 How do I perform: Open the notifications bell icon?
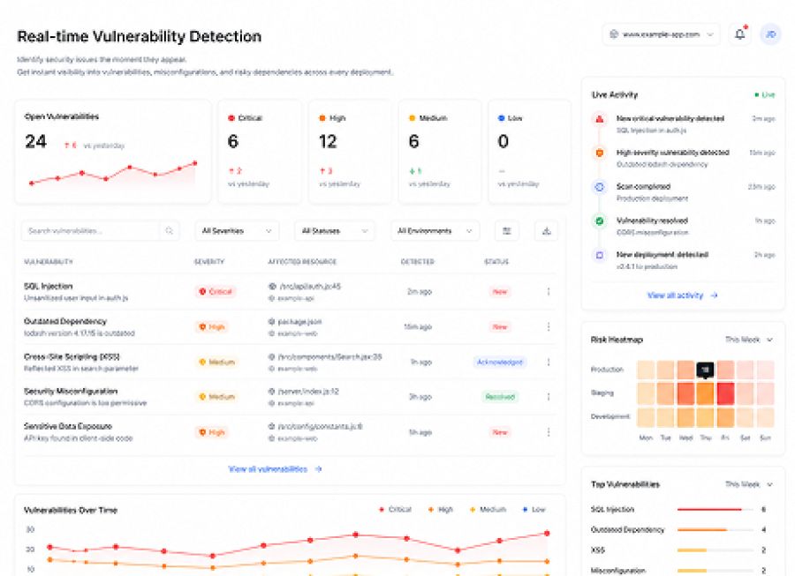(740, 34)
